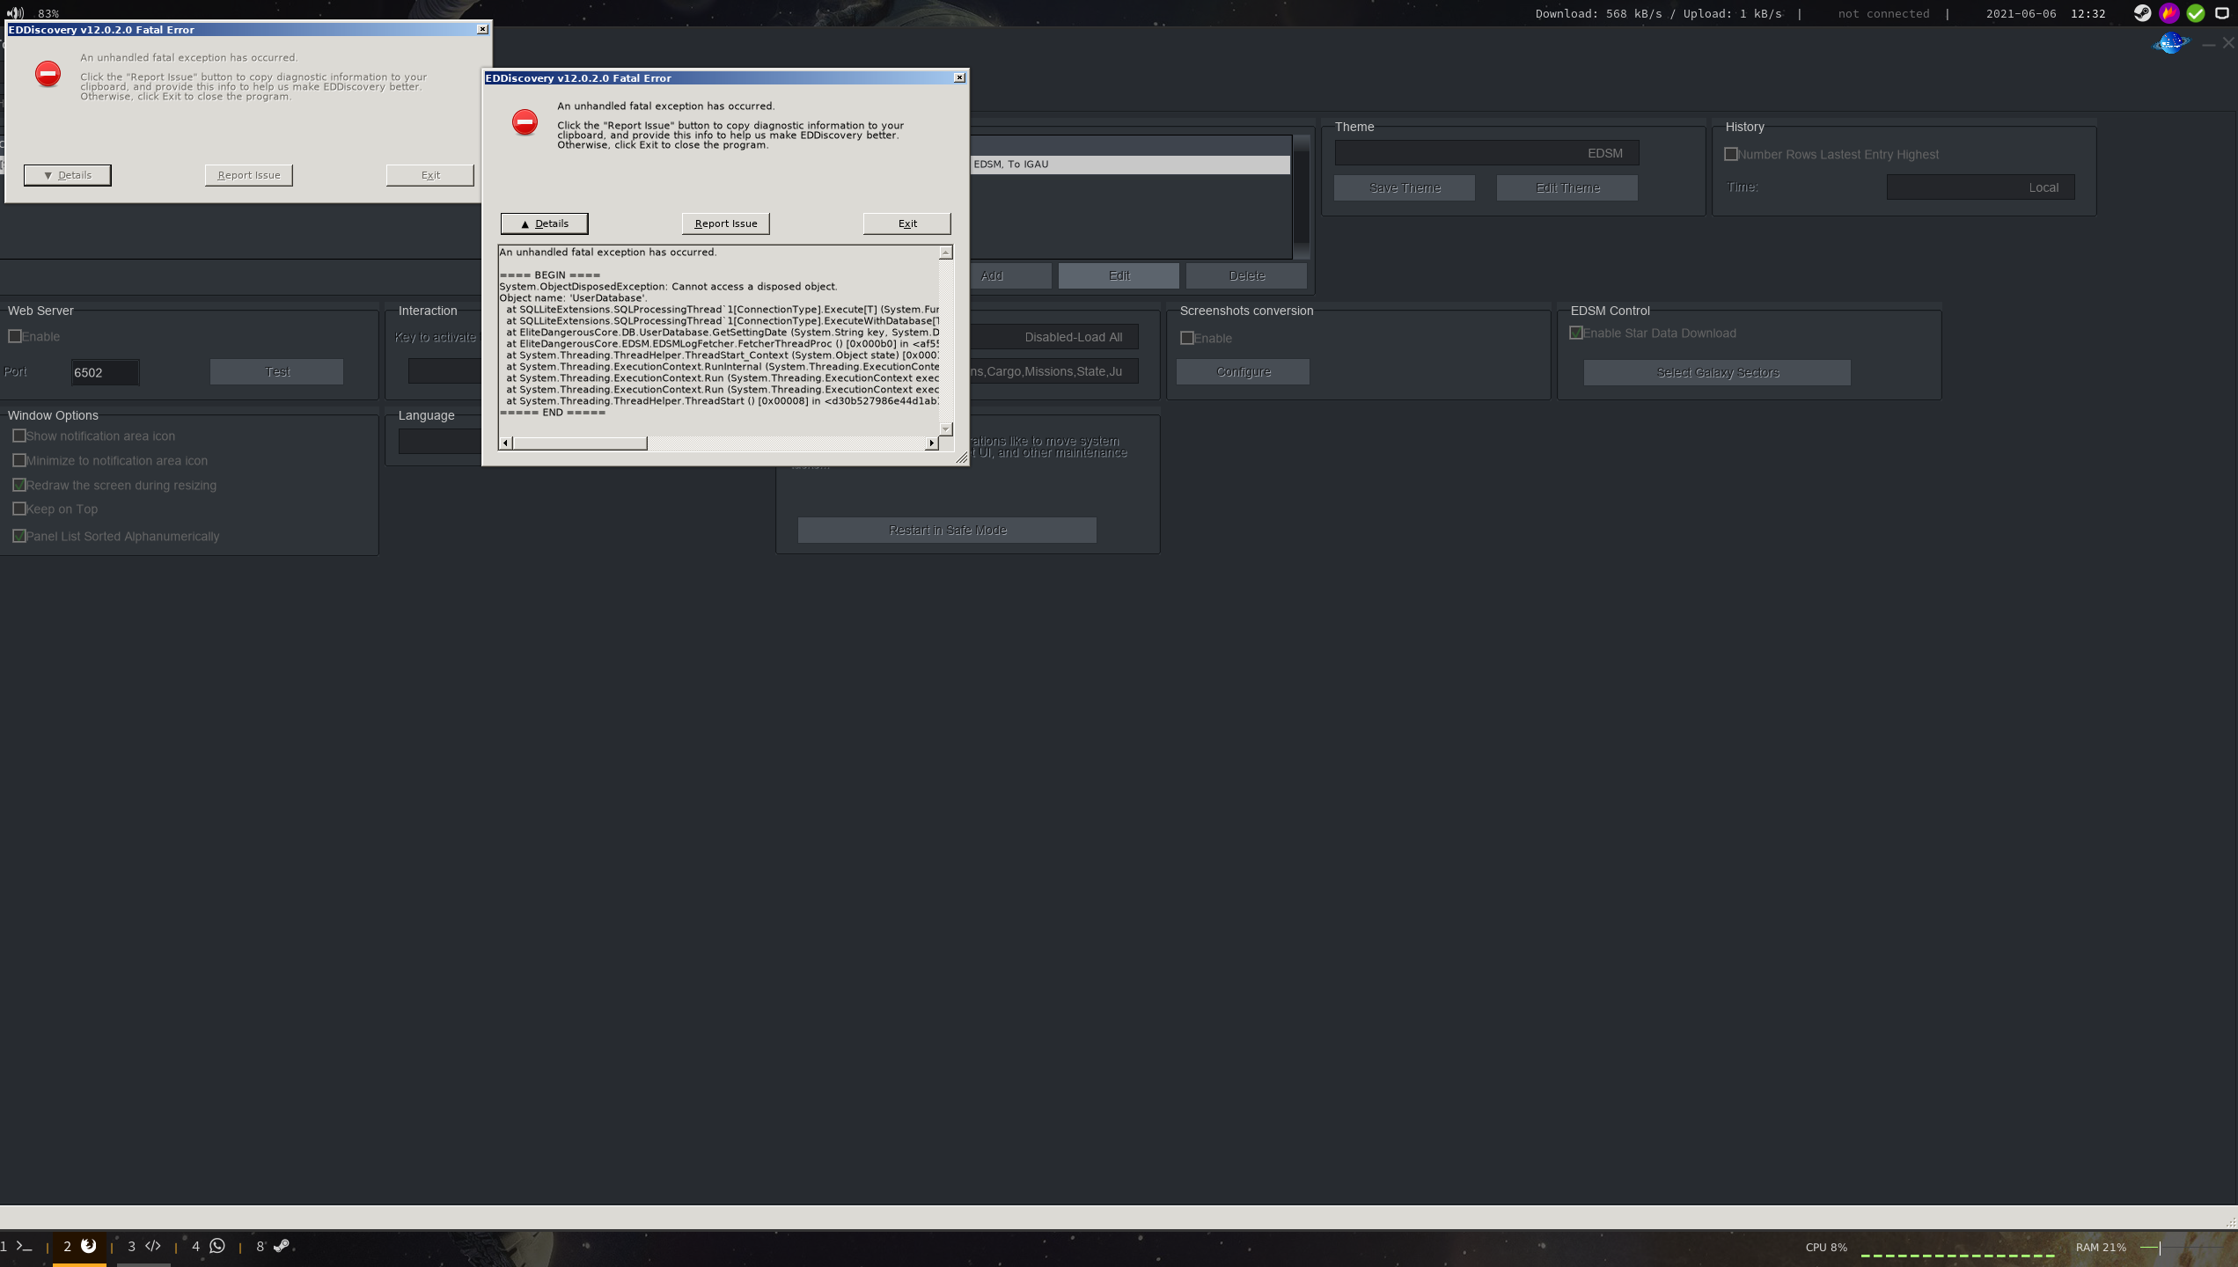Click the monitor icon in the system tray

tap(2226, 13)
